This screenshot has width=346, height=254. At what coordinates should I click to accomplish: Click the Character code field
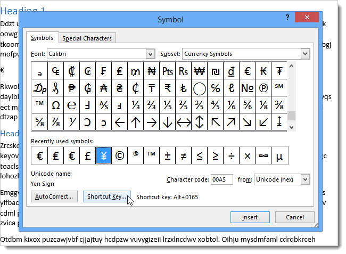point(222,179)
